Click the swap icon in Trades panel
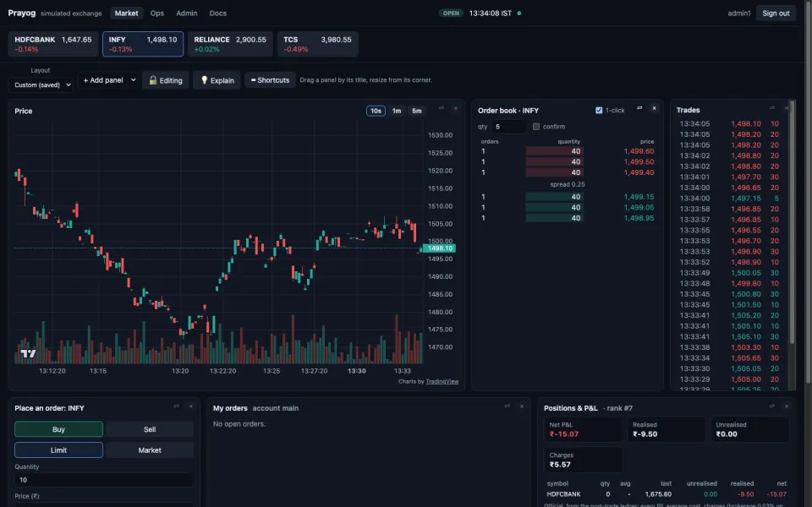The width and height of the screenshot is (812, 507). pyautogui.click(x=772, y=107)
